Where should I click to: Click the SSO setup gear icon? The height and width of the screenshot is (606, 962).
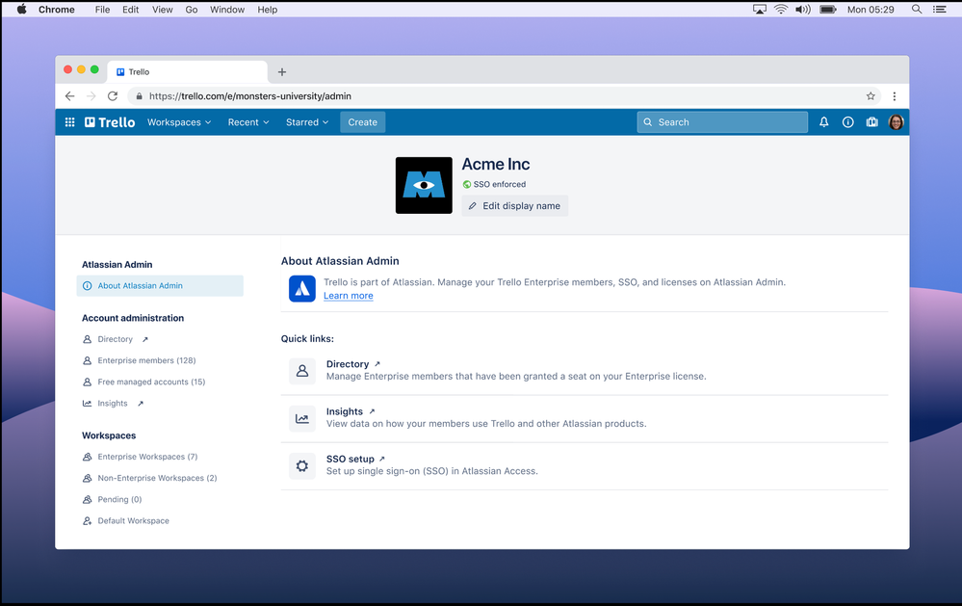302,466
